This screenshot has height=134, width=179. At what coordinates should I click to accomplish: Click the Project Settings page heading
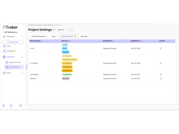pos(40,30)
